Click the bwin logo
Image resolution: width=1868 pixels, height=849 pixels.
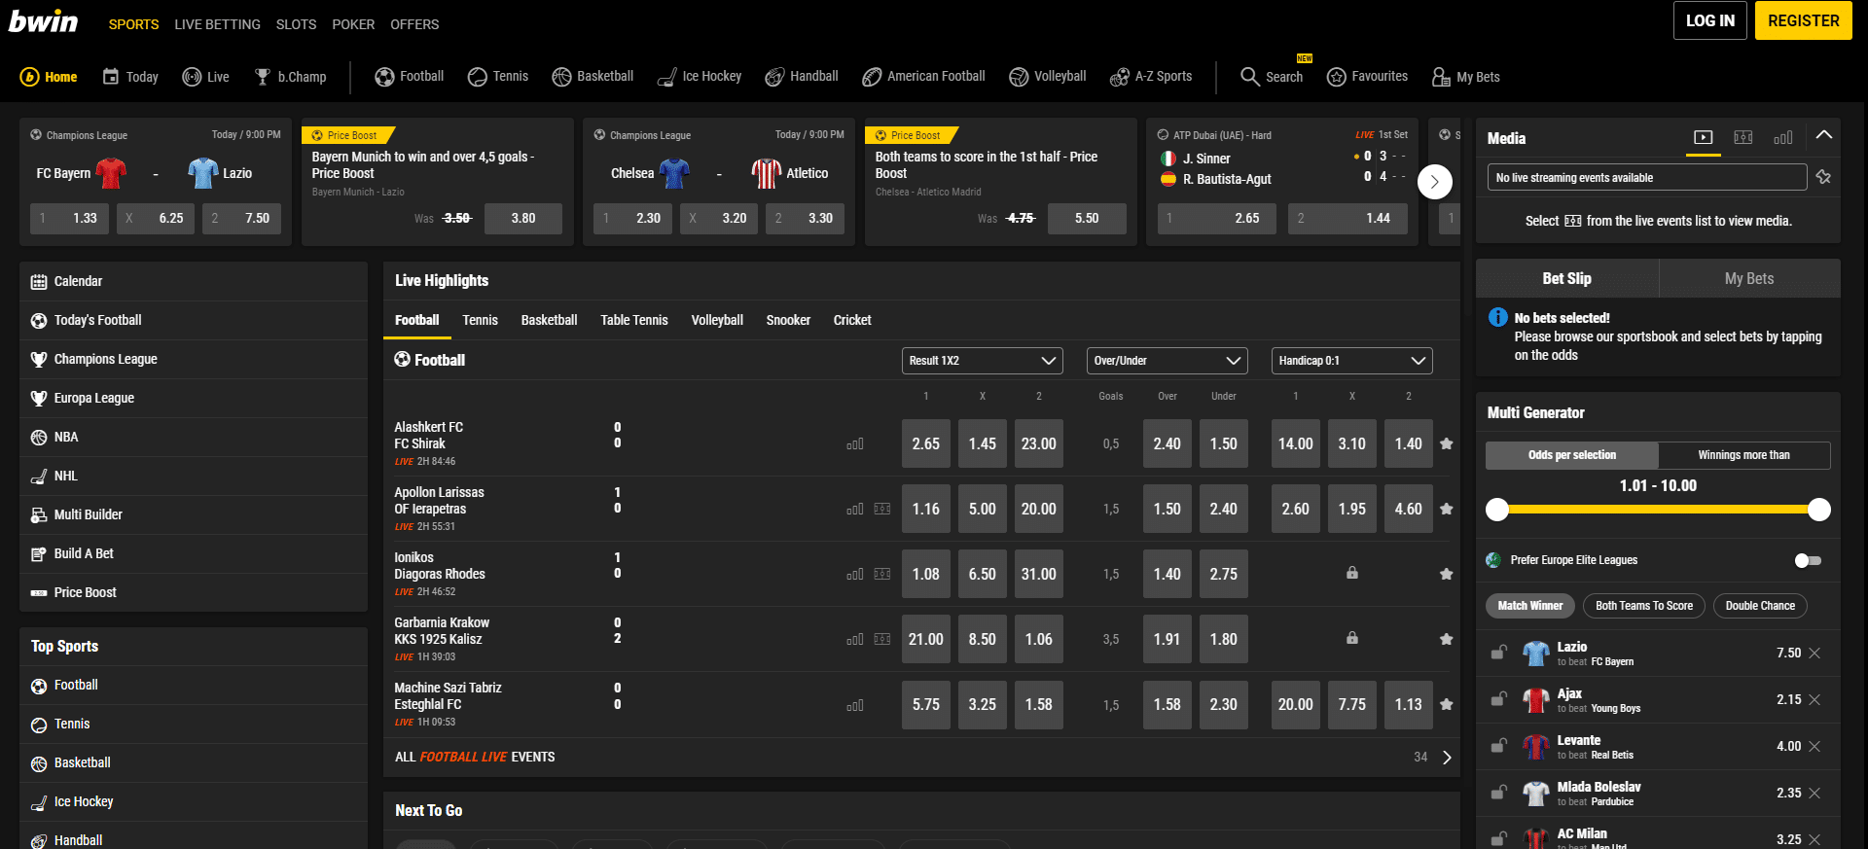pyautogui.click(x=44, y=21)
